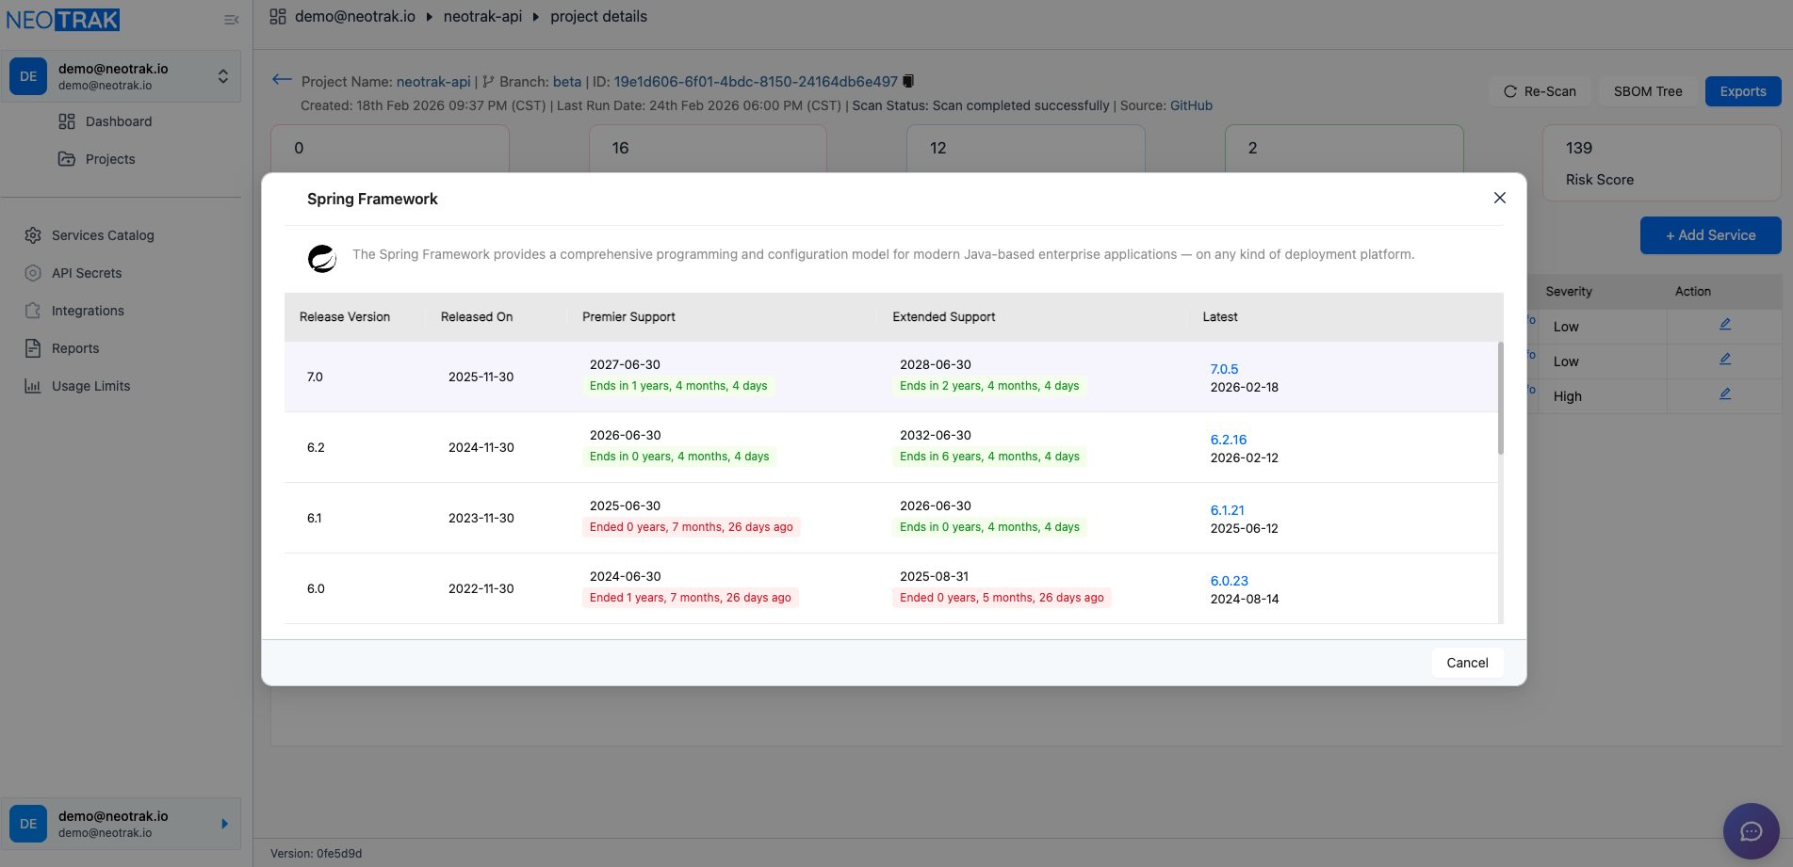The width and height of the screenshot is (1793, 867).
Task: Open the Dashboard from the sidebar icon
Action: (66, 121)
